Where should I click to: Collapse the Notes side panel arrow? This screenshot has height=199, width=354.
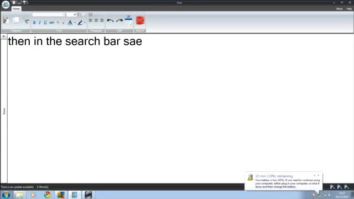pos(4,36)
